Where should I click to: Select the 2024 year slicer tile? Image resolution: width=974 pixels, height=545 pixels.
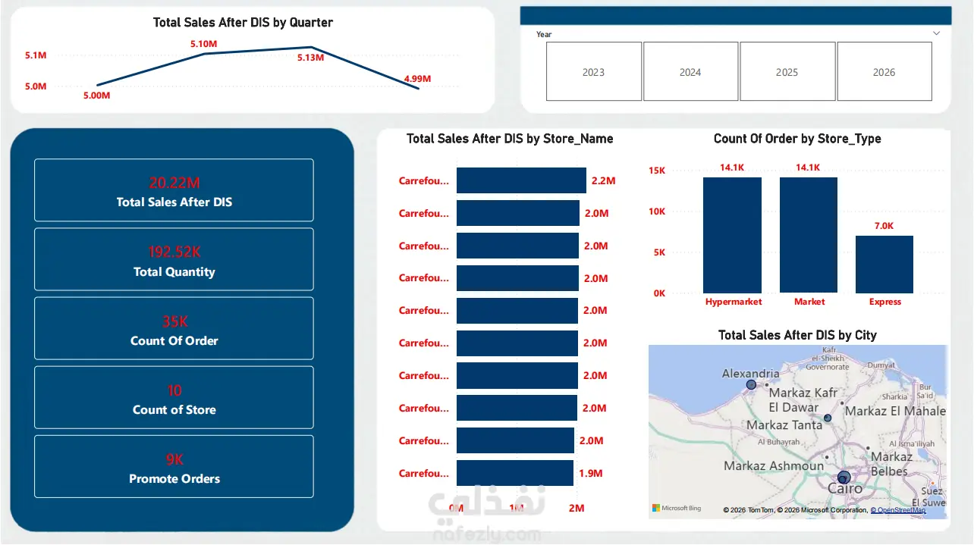690,71
